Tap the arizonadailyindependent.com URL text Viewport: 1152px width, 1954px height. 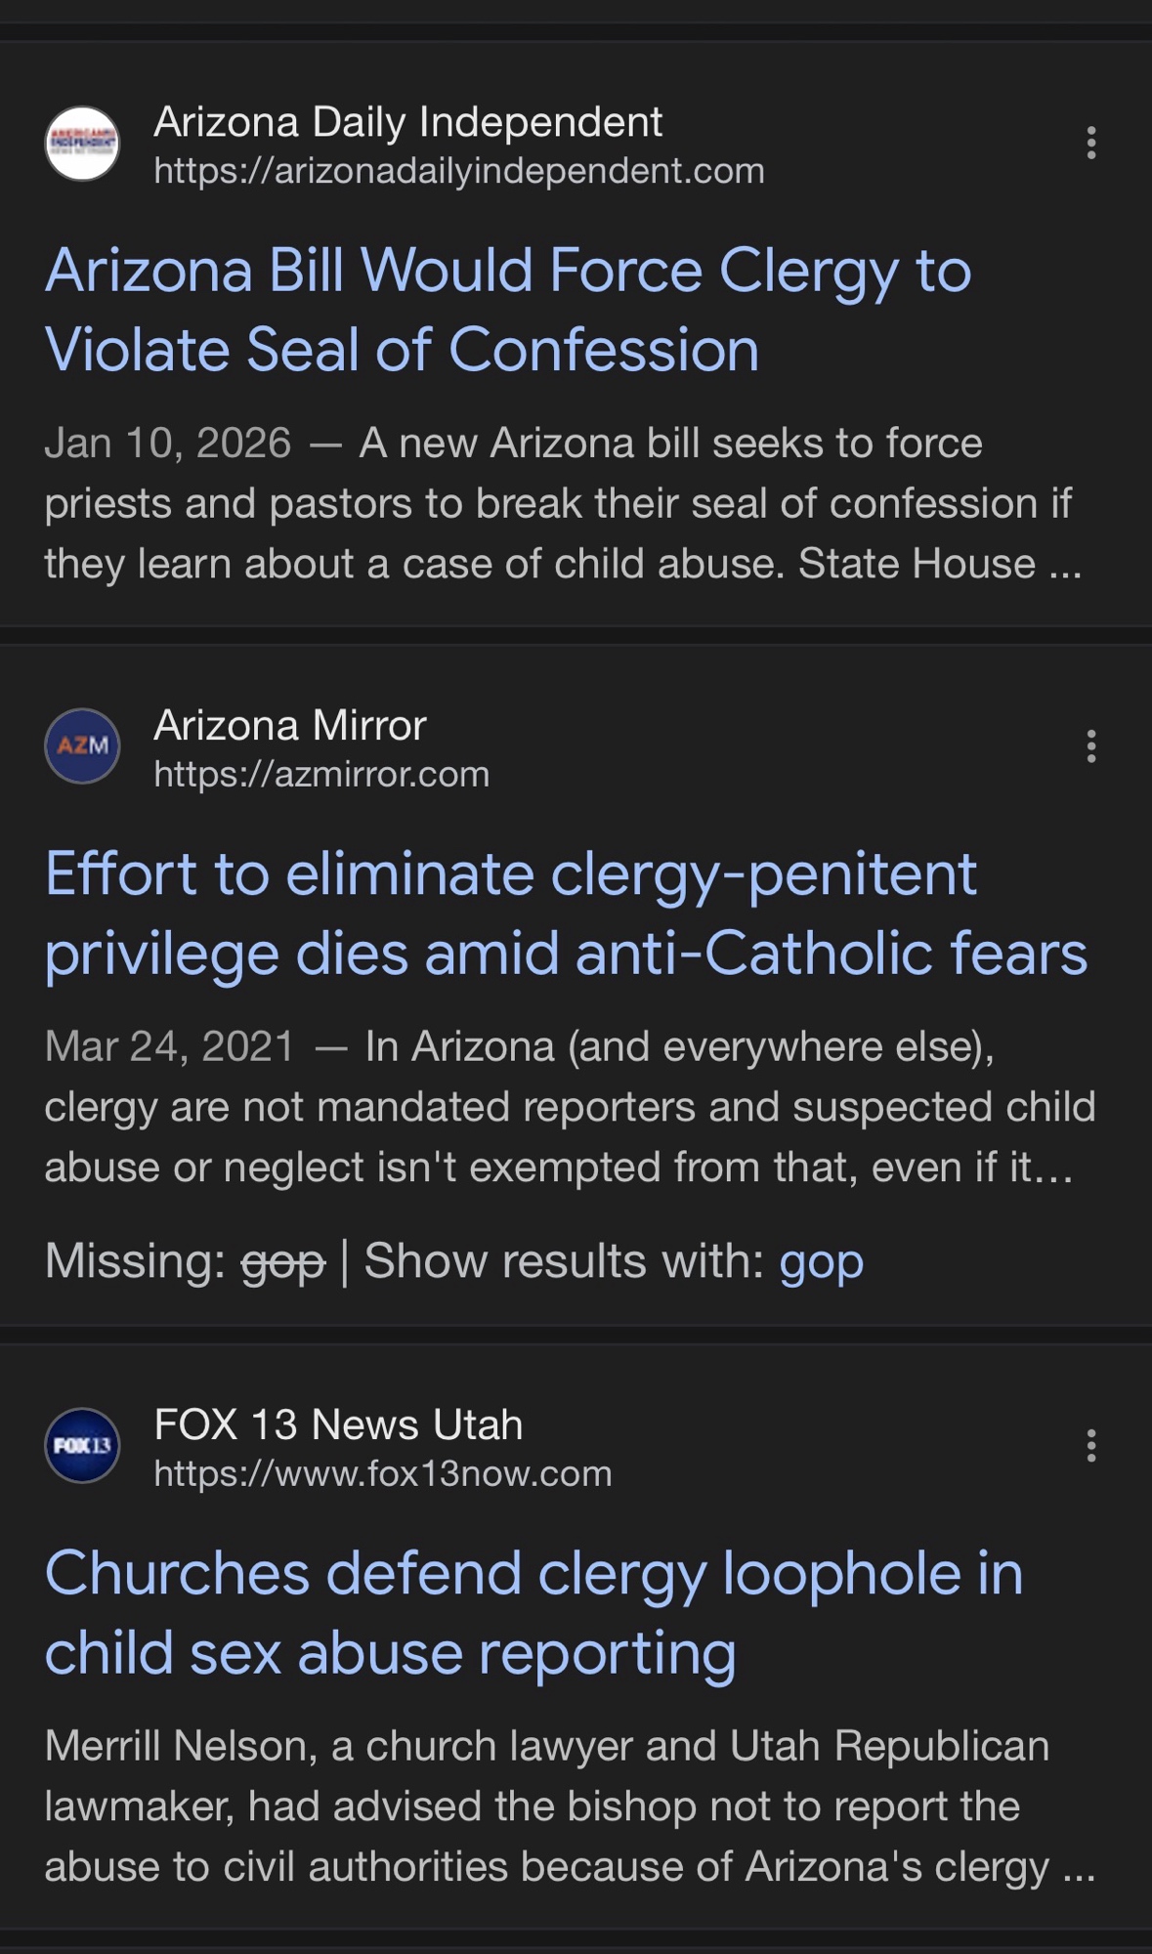pos(458,171)
